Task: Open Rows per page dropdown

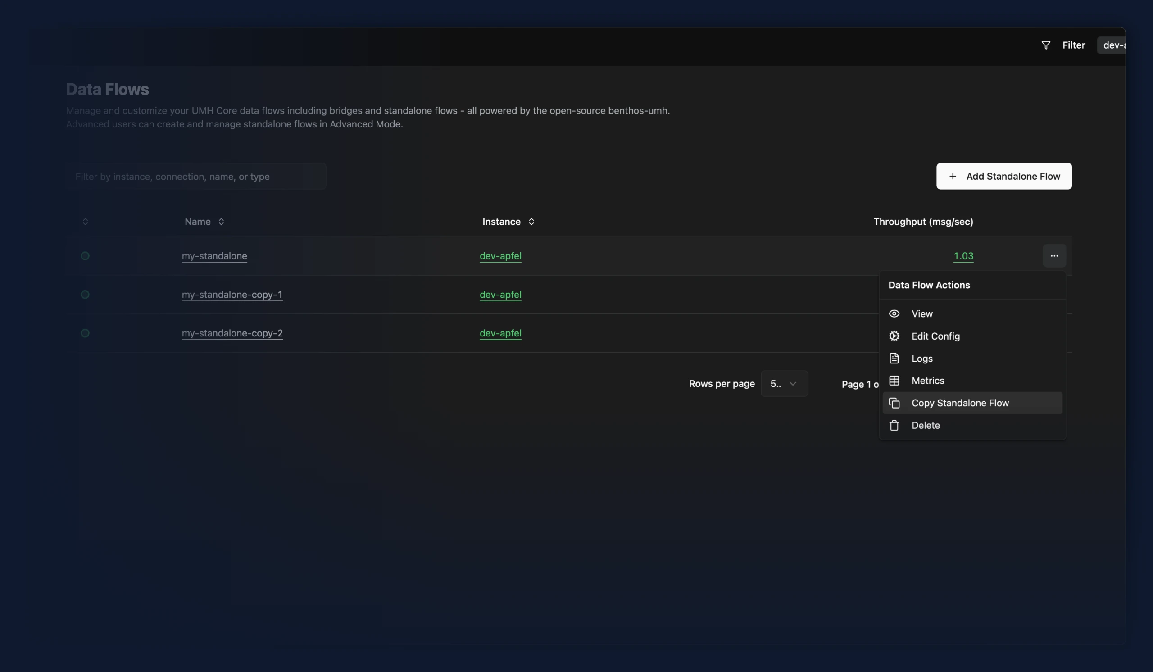Action: (784, 384)
